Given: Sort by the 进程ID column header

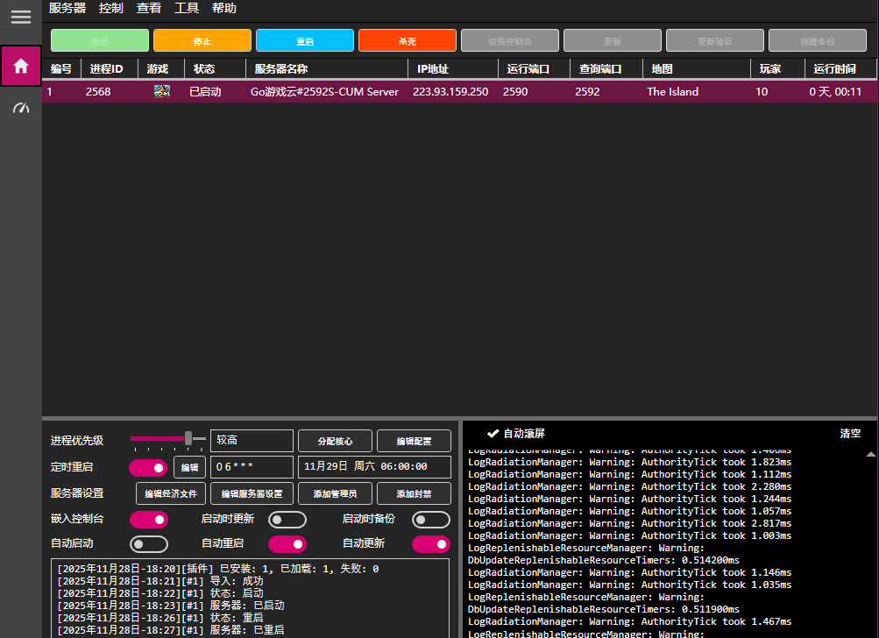Looking at the screenshot, I should [110, 69].
